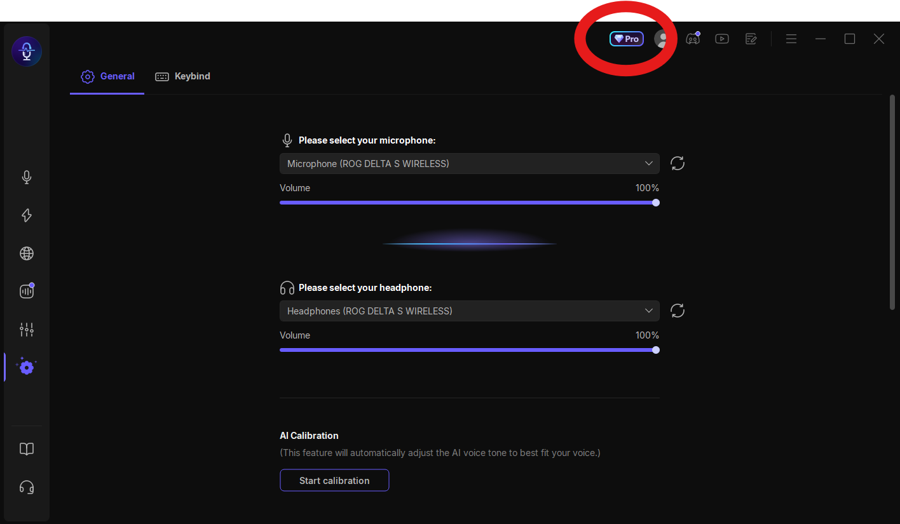This screenshot has width=900, height=524.
Task: Open the equalizer sliders sidebar icon
Action: coord(27,329)
